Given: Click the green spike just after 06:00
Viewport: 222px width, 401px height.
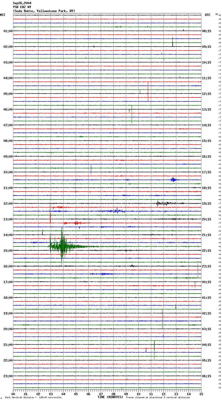Looking at the screenshot, I should pyautogui.click(x=132, y=114).
